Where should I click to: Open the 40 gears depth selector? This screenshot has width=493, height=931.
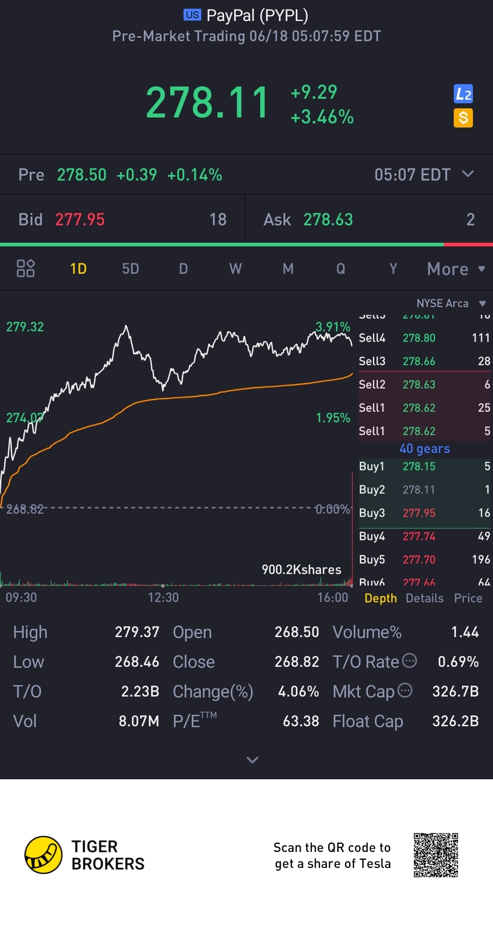pyautogui.click(x=425, y=449)
